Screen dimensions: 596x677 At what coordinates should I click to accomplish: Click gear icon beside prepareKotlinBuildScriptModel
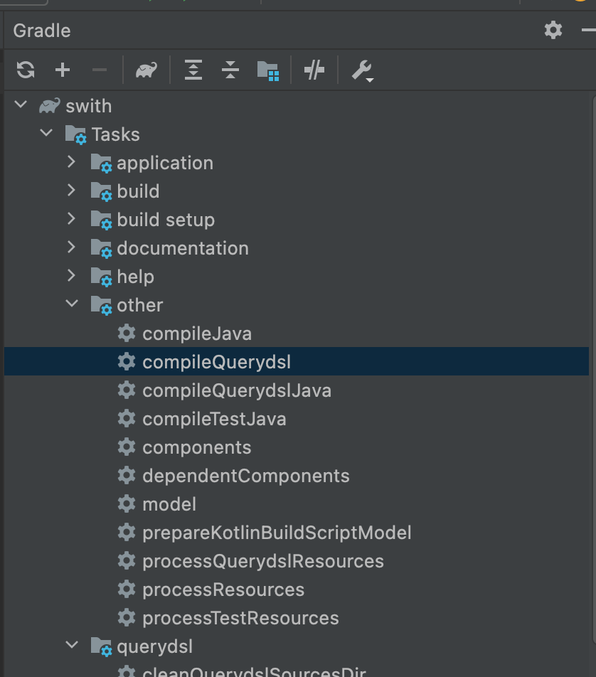(127, 533)
